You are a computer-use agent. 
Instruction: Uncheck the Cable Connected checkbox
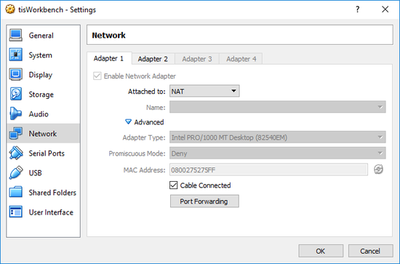(x=174, y=185)
